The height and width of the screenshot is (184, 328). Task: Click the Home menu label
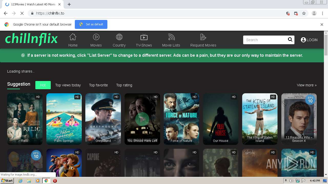point(73,45)
